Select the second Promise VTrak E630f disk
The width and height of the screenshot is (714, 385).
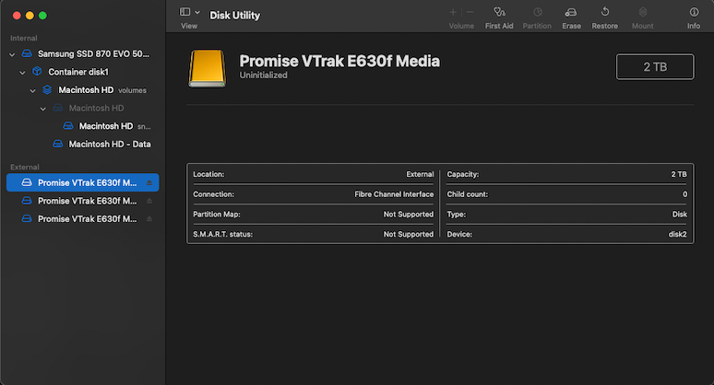point(83,201)
